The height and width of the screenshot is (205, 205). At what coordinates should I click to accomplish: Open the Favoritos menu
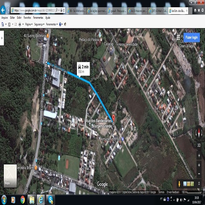(27, 18)
